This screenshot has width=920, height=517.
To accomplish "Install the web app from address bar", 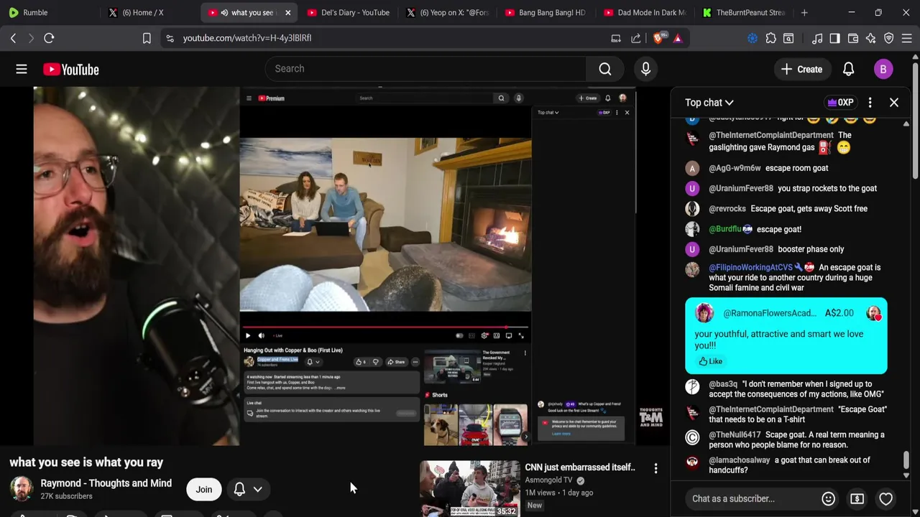I will pyautogui.click(x=616, y=38).
